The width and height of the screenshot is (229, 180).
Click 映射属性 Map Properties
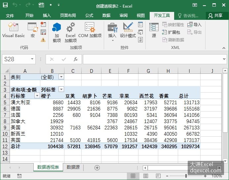pos(173,24)
